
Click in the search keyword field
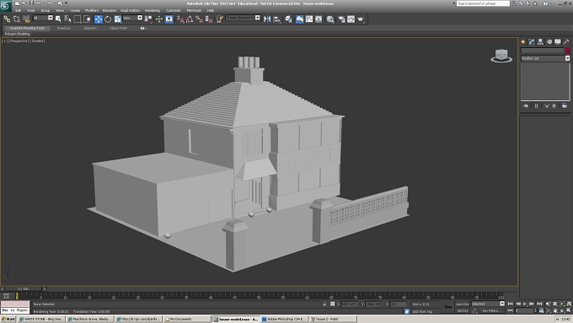click(x=483, y=3)
